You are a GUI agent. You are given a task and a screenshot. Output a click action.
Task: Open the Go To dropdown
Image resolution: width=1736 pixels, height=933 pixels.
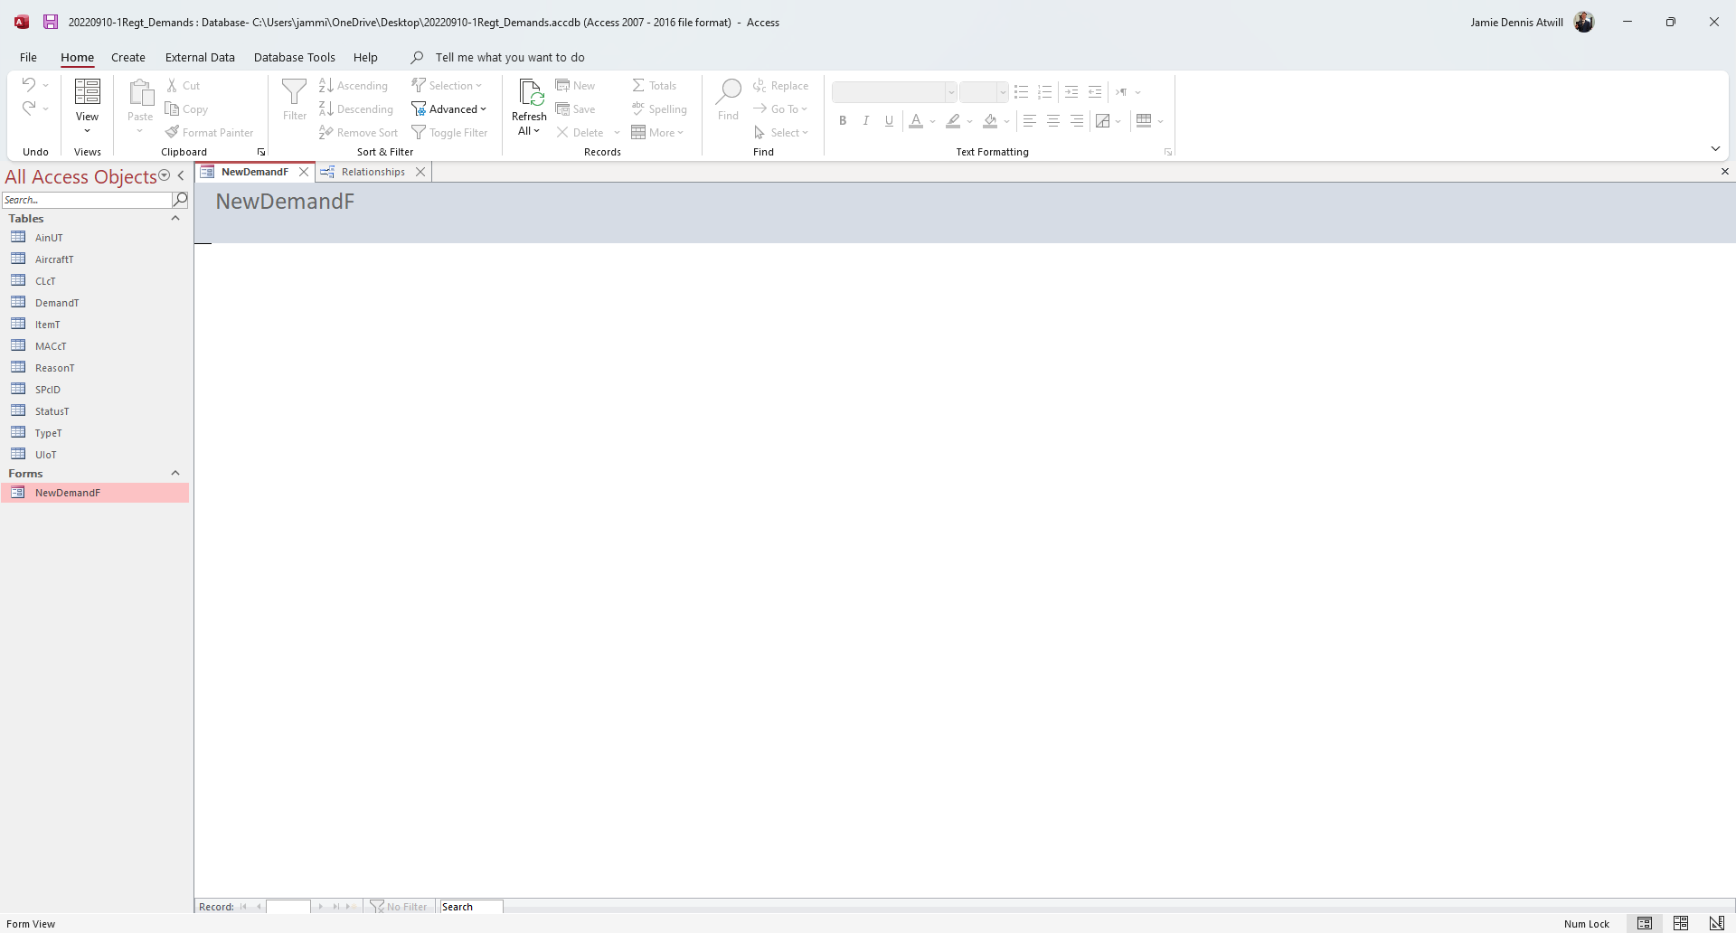click(x=780, y=109)
